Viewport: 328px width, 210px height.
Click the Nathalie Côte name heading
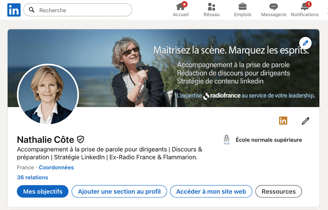(x=45, y=140)
